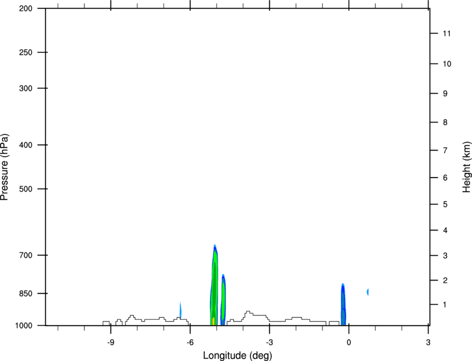Click the 'Height (km)' axis title

pyautogui.click(x=466, y=167)
